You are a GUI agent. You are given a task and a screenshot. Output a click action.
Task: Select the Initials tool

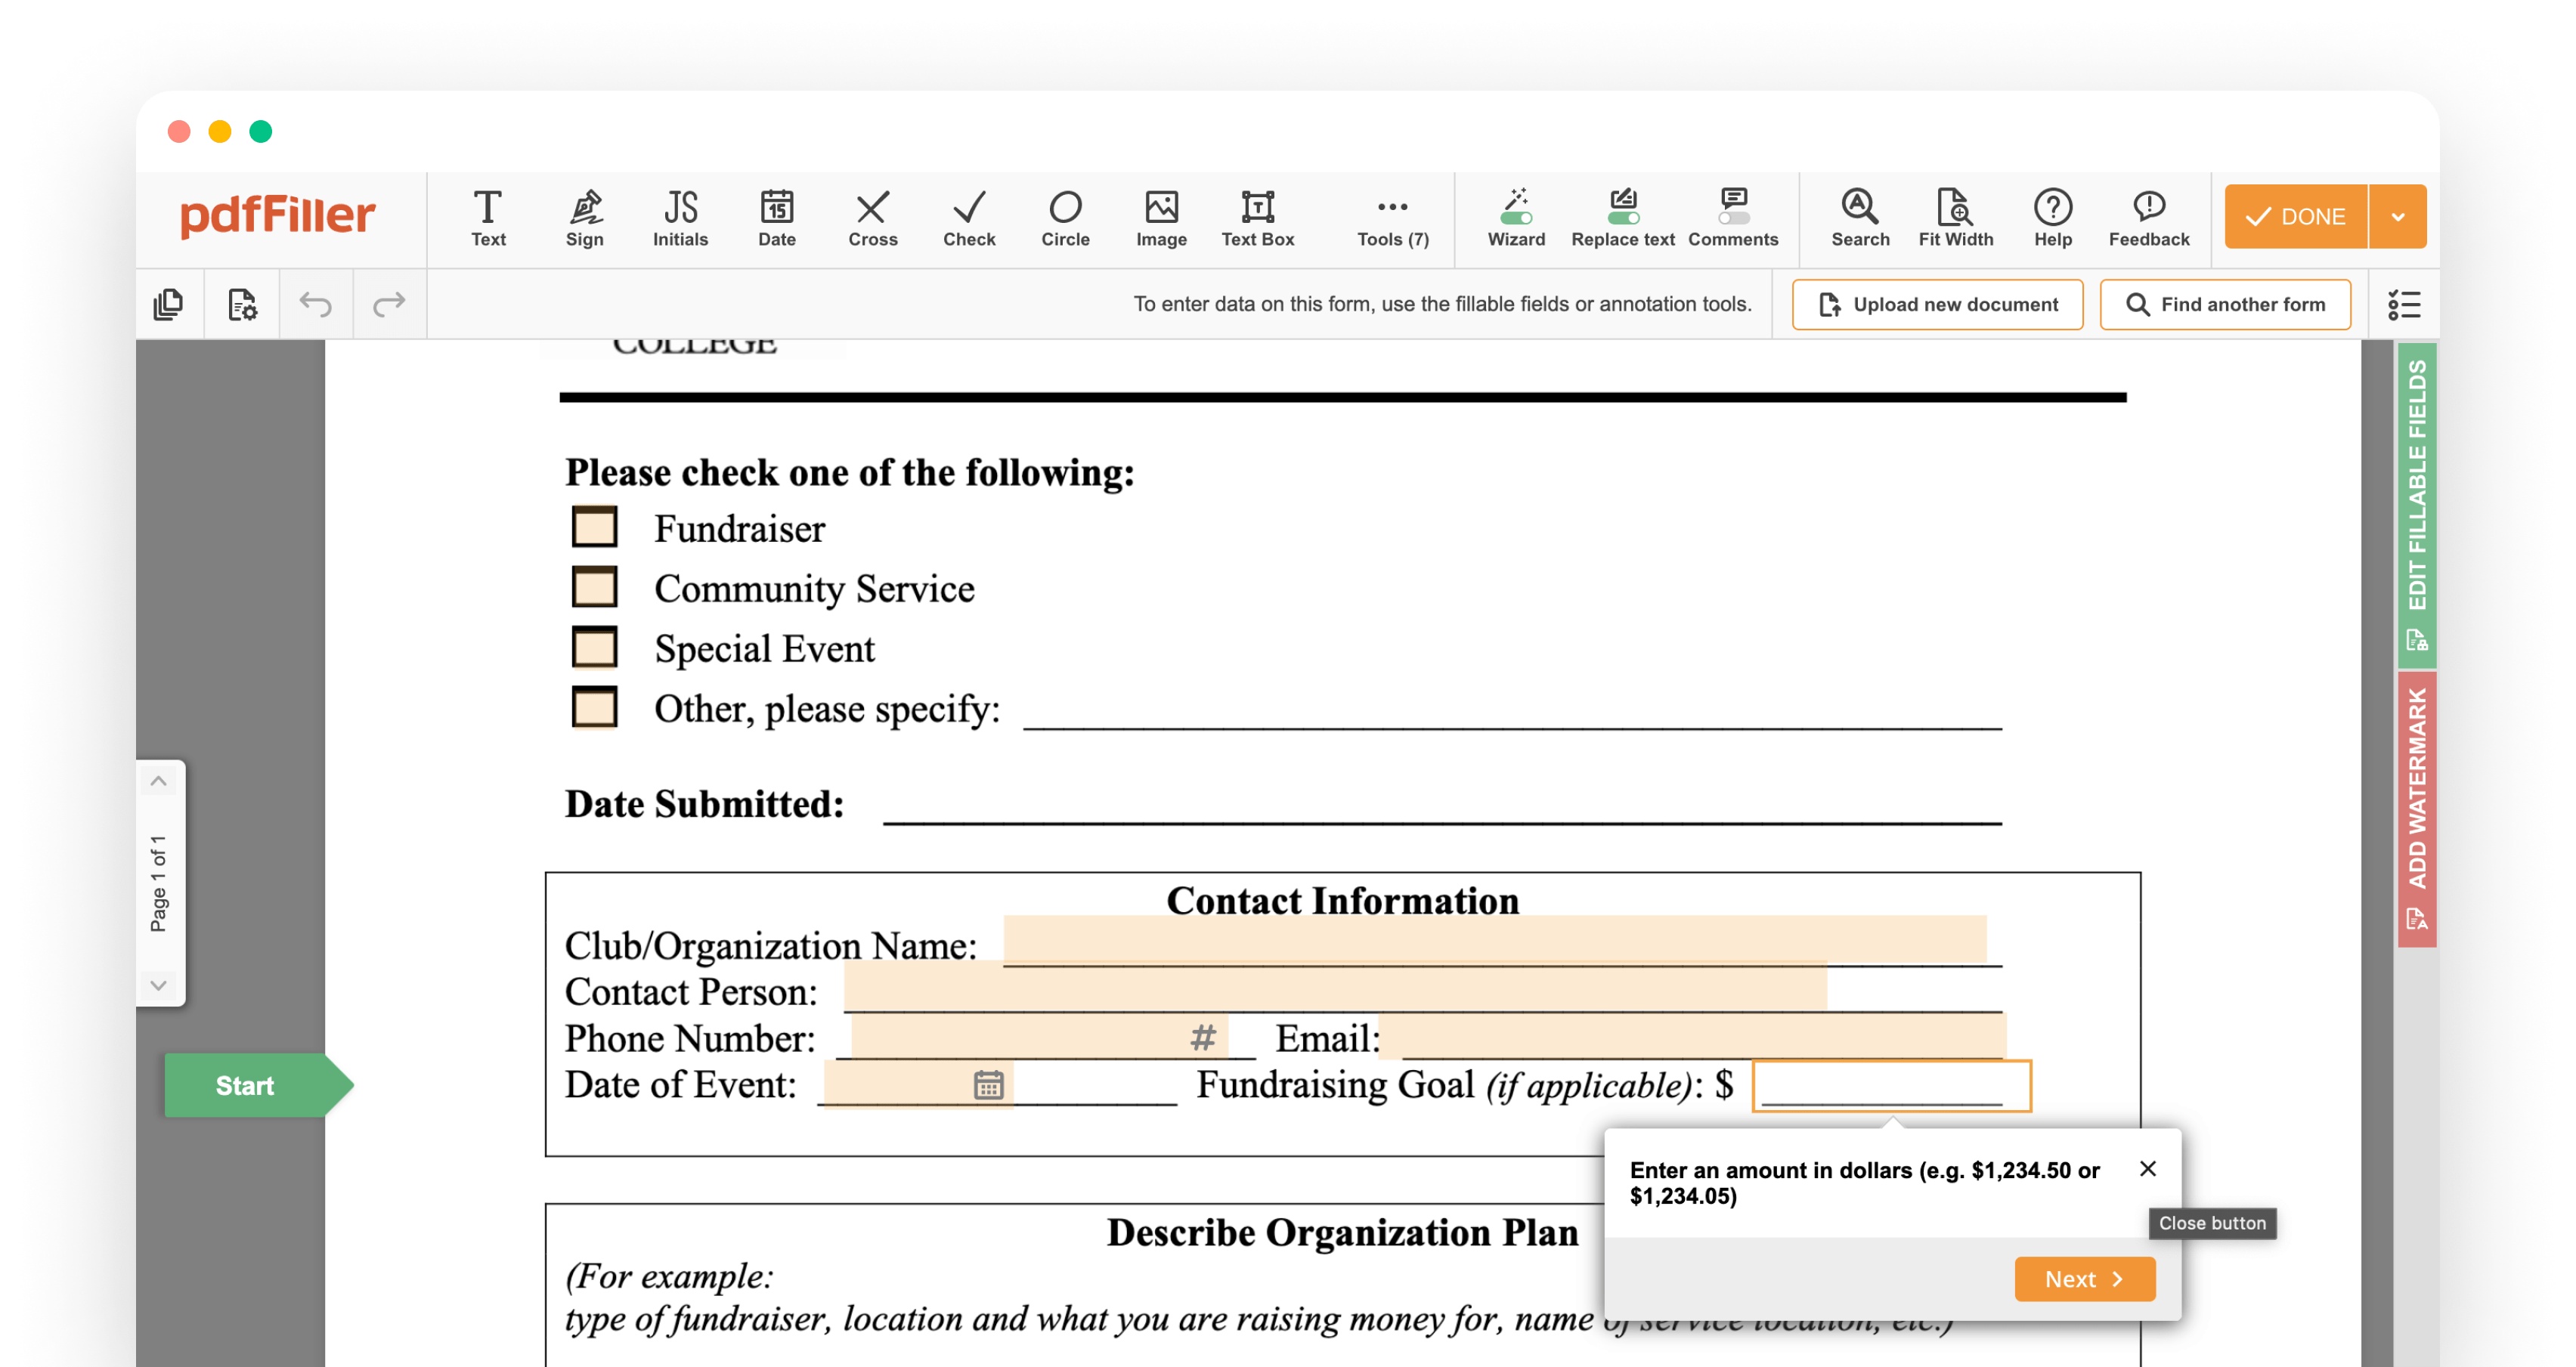(680, 217)
